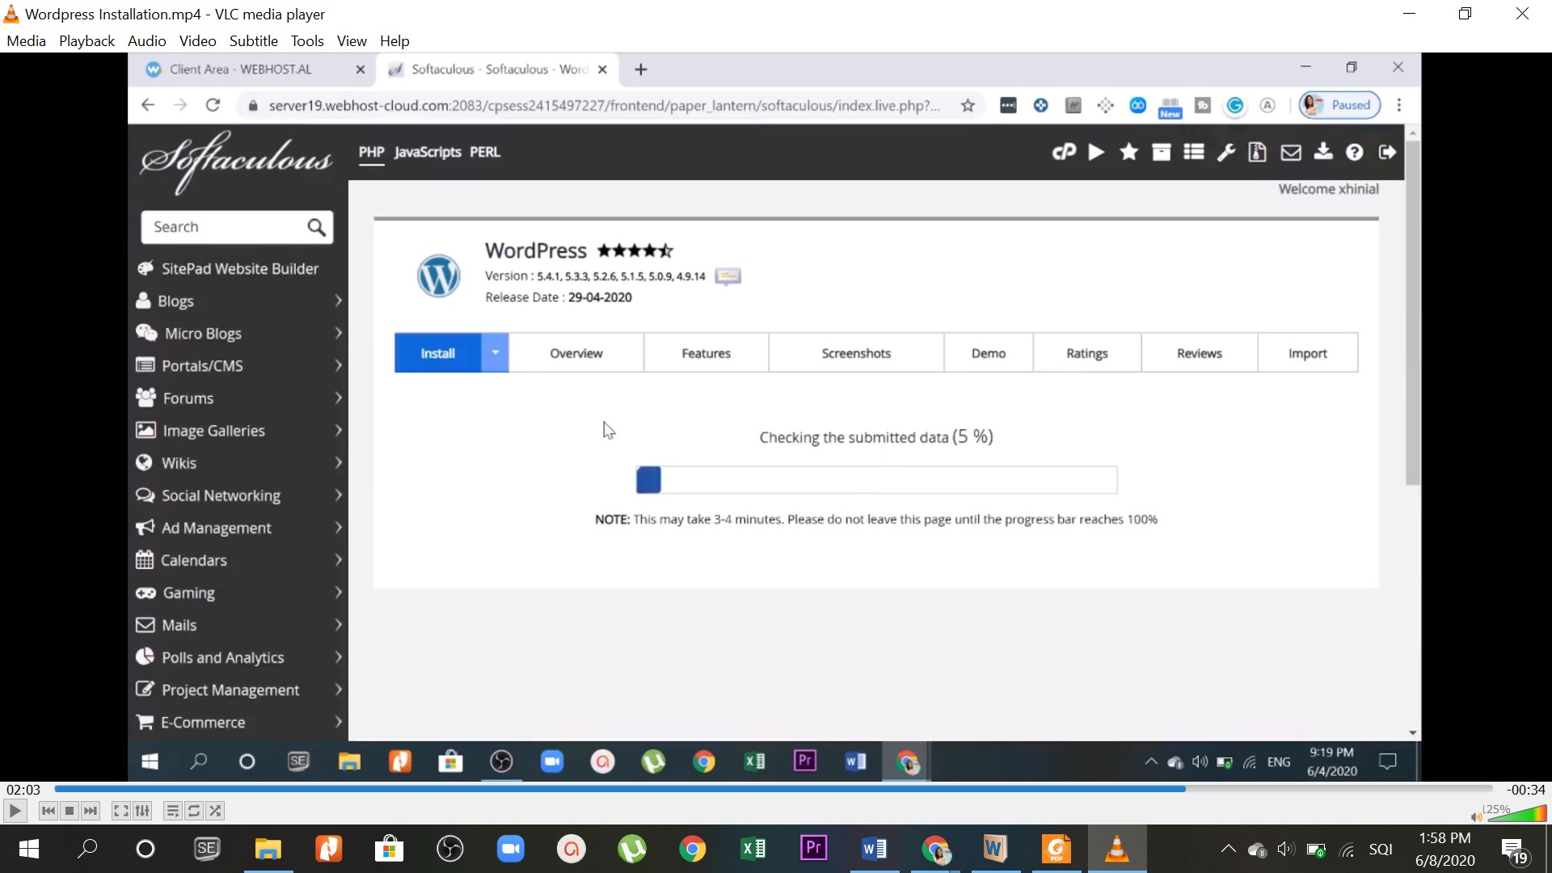Image resolution: width=1552 pixels, height=873 pixels.
Task: Toggle the VLC playlist view
Action: tap(172, 811)
